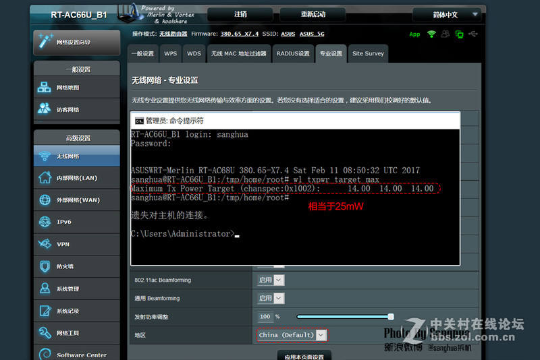This screenshot has width=540, height=360.
Task: Click the green network clients status icon
Action: pyautogui.click(x=460, y=34)
